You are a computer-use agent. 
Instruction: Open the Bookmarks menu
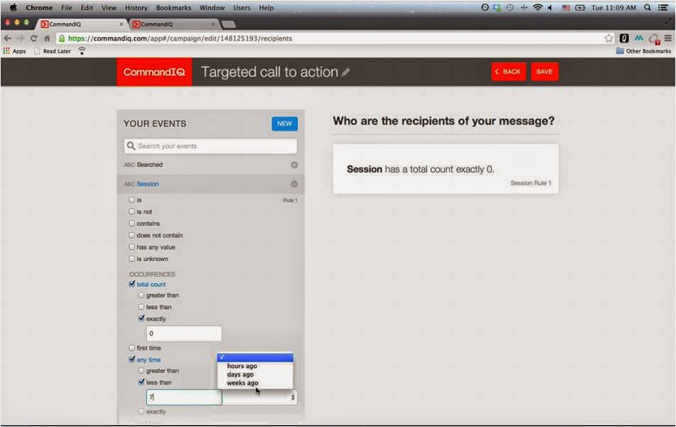tap(173, 8)
